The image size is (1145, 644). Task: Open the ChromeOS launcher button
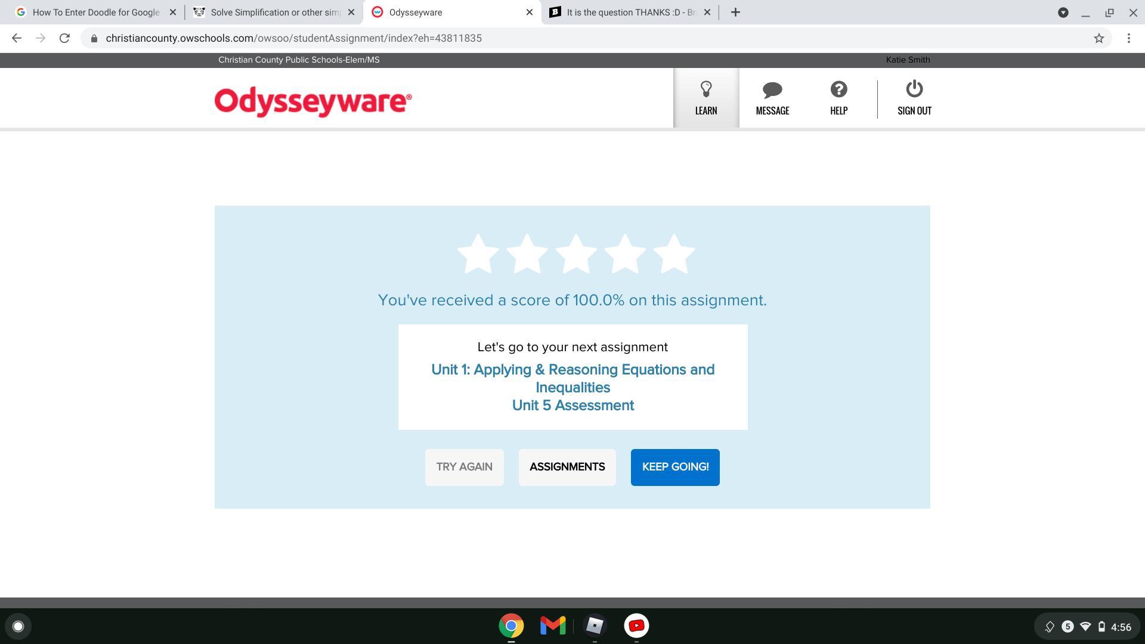point(18,626)
